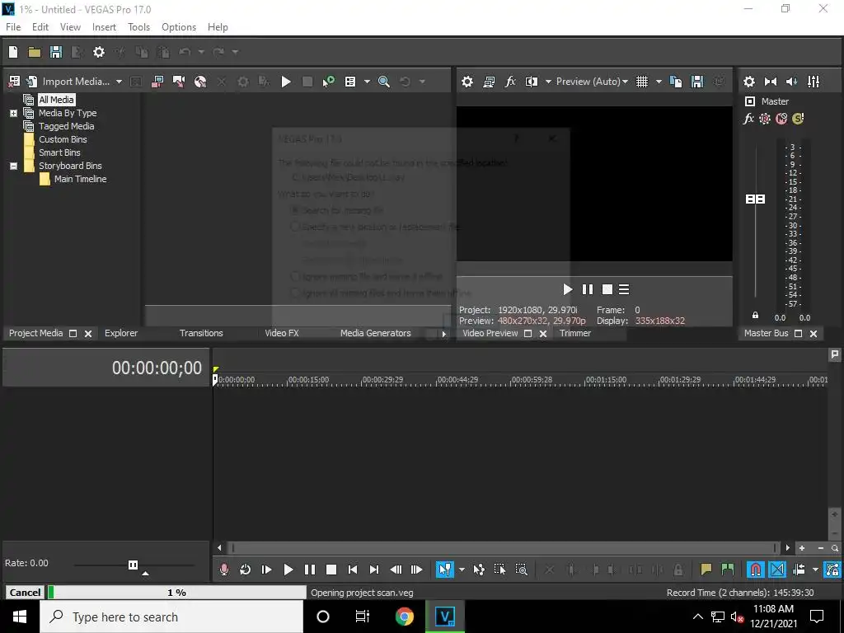
Task: Open Master FX icon
Action: 748,119
